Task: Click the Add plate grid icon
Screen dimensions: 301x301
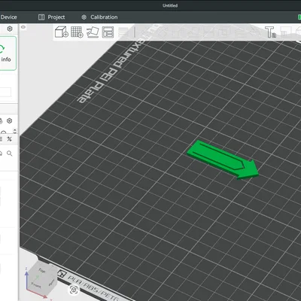Action: pos(77,32)
